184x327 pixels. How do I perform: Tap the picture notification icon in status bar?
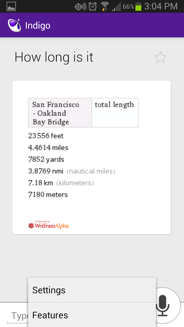pos(11,6)
